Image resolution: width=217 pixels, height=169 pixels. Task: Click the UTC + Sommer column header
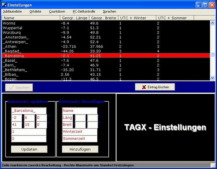coord(175,18)
